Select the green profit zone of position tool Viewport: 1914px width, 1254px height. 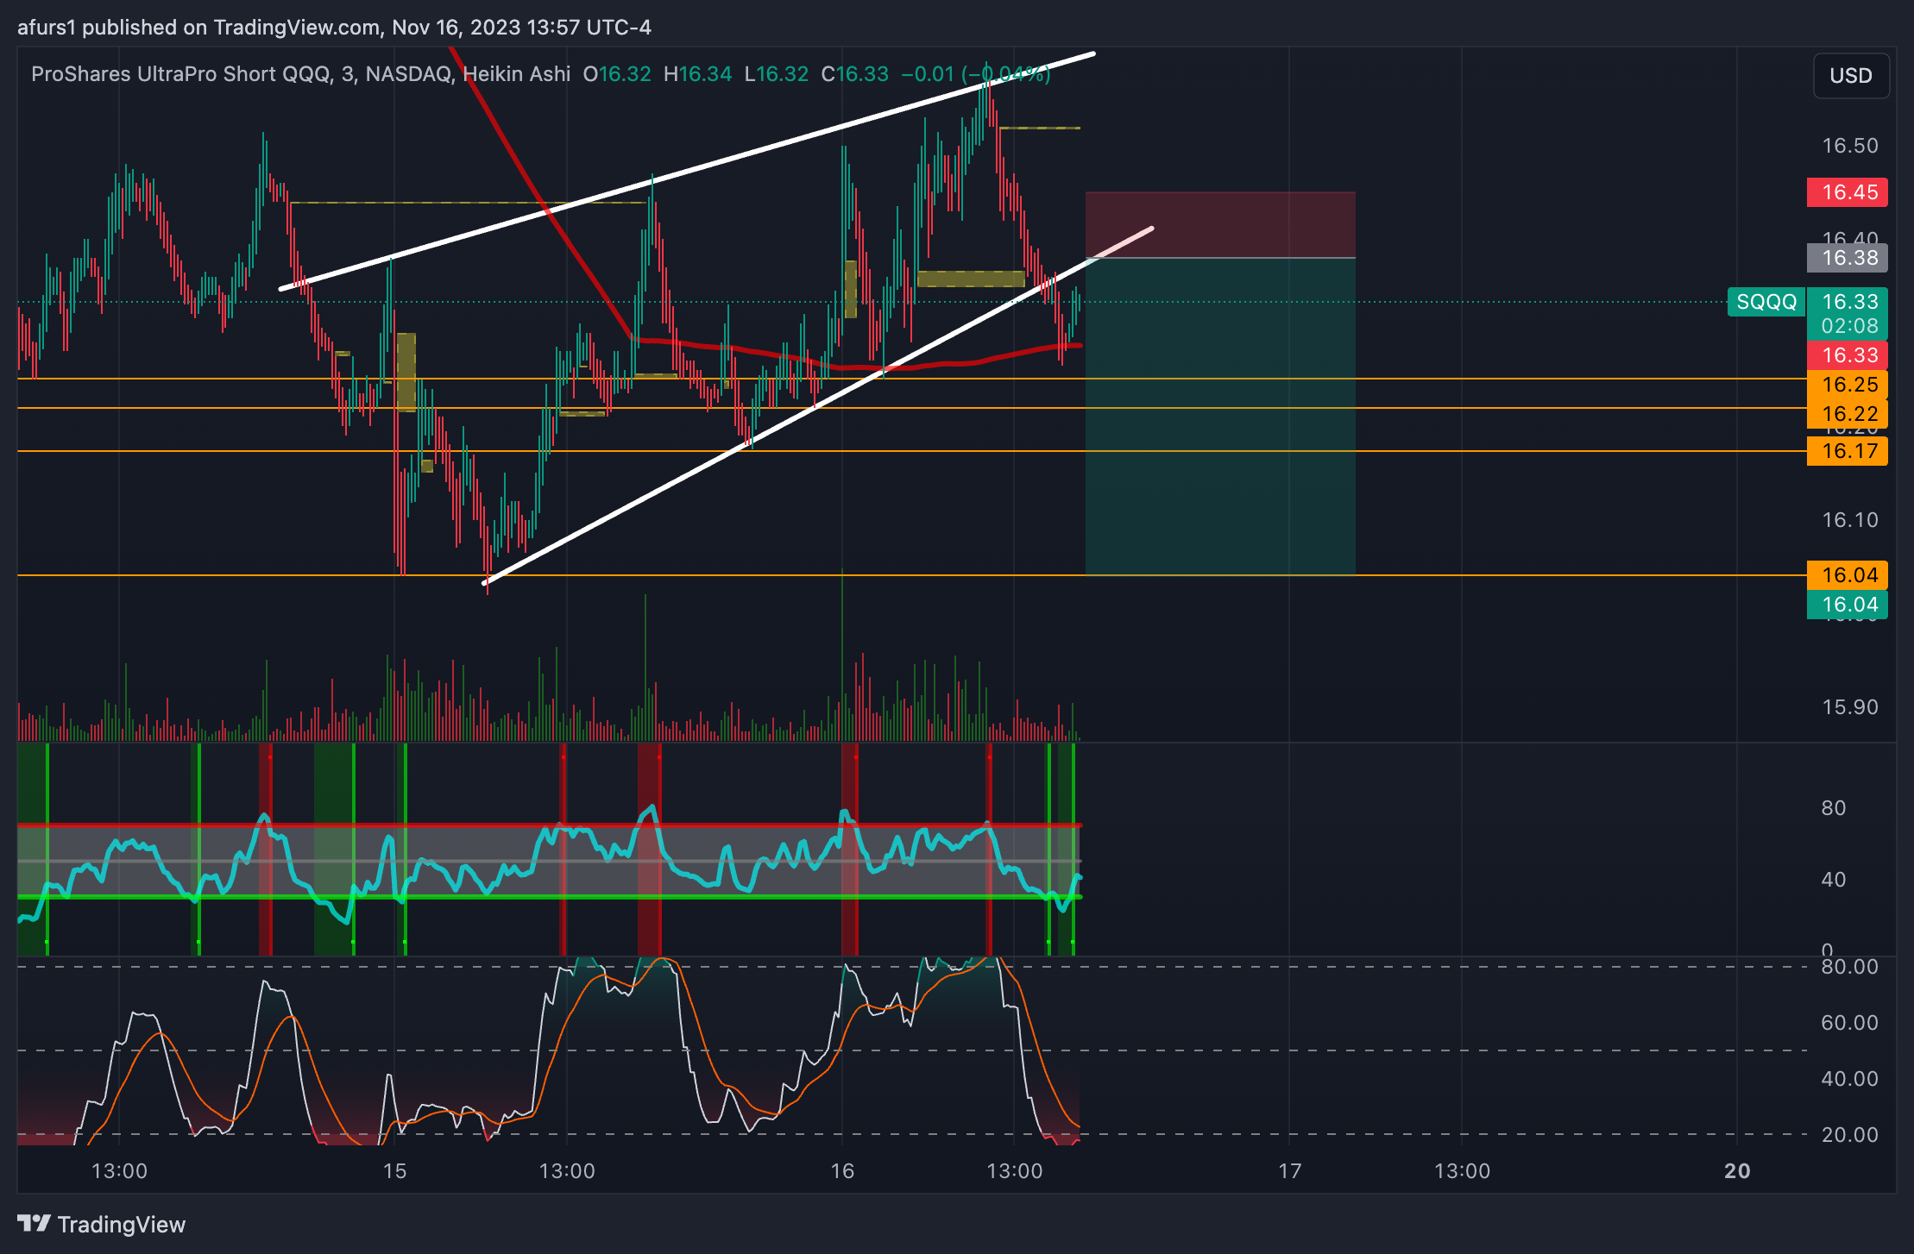tap(1220, 417)
